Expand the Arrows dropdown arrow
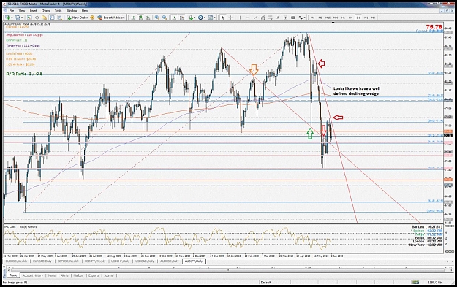Image resolution: width=457 pixels, height=287 pixels. pos(305,18)
